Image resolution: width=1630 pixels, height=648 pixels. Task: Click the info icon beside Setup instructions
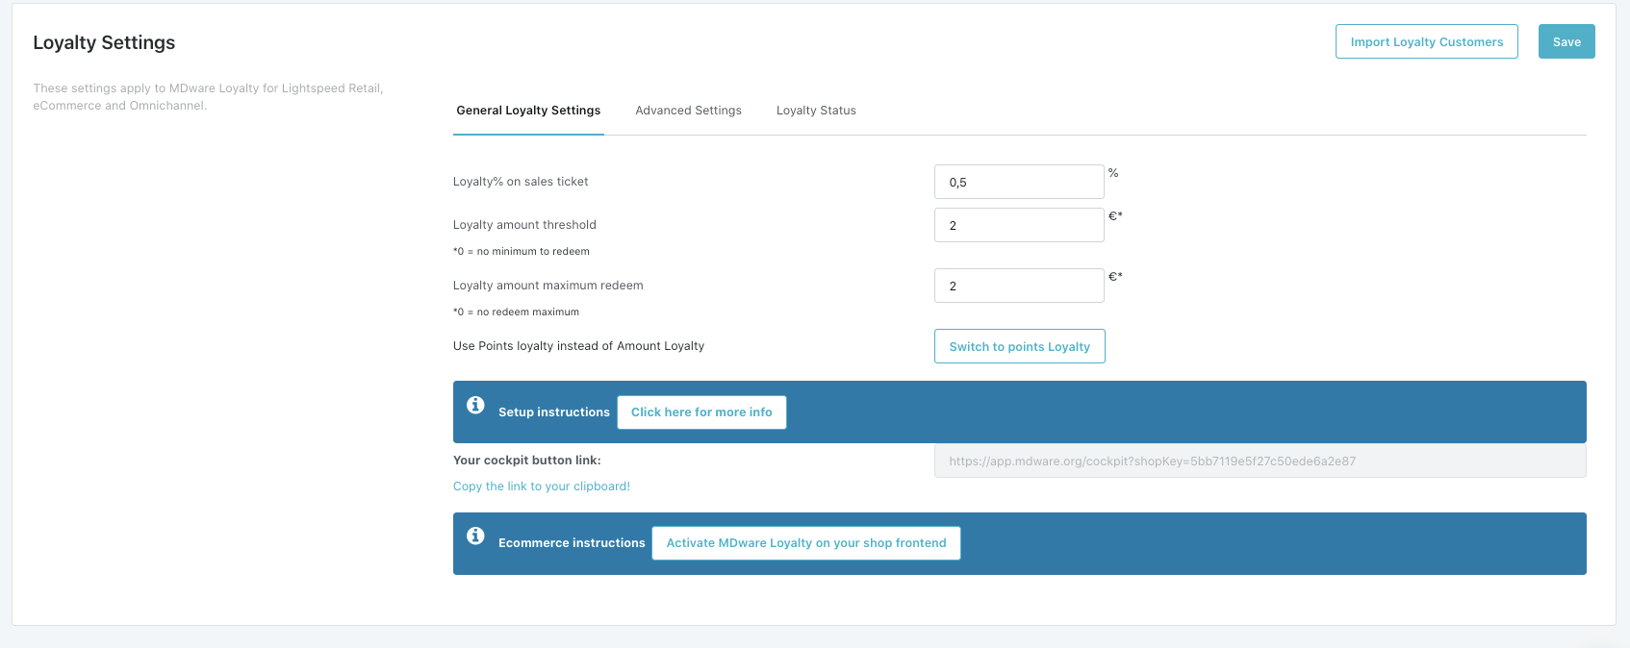coord(475,405)
